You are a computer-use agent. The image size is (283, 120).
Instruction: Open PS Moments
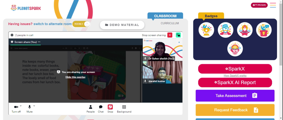coord(259,5)
